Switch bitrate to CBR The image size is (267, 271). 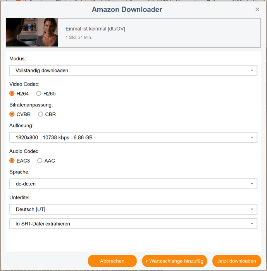41,114
